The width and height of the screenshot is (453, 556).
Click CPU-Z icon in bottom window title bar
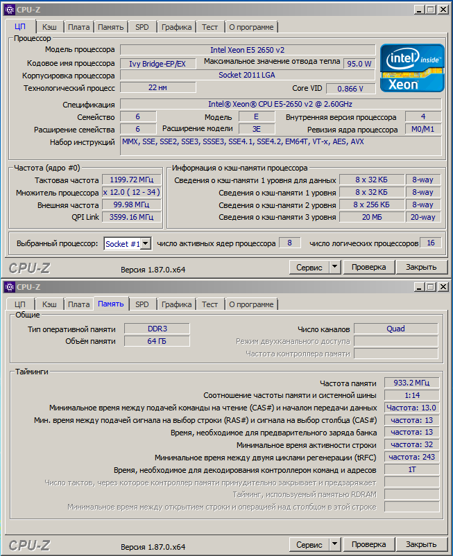[x=10, y=287]
